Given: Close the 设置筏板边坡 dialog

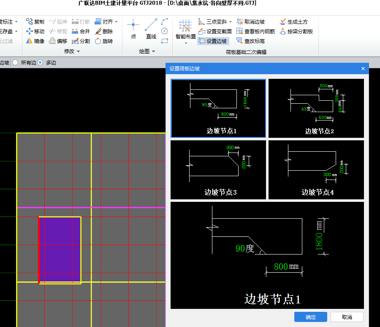Looking at the screenshot, I should coord(363,68).
